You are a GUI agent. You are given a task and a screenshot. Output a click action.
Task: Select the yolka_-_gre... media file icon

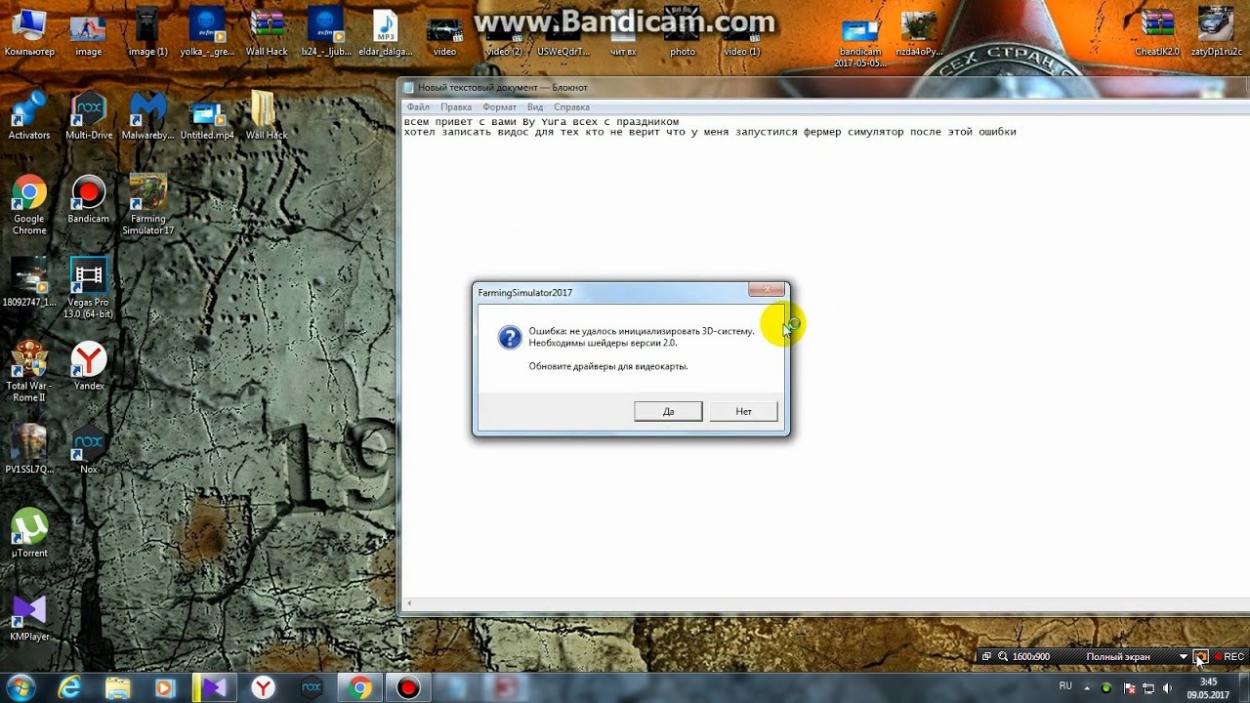(207, 32)
